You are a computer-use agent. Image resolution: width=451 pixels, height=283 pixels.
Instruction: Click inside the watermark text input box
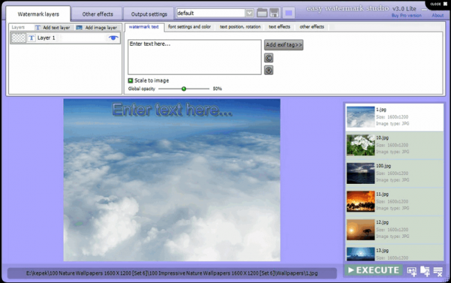tap(194, 58)
